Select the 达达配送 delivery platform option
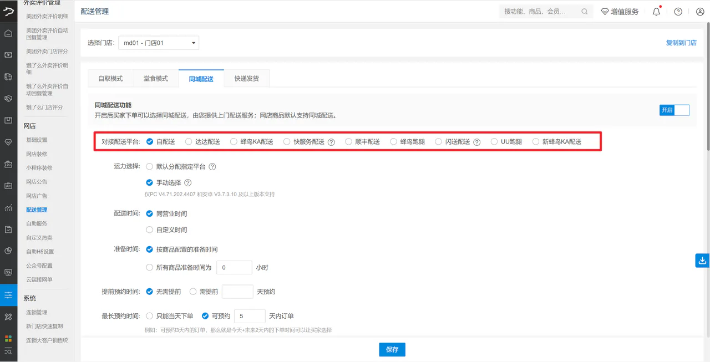The height and width of the screenshot is (362, 710). point(202,142)
